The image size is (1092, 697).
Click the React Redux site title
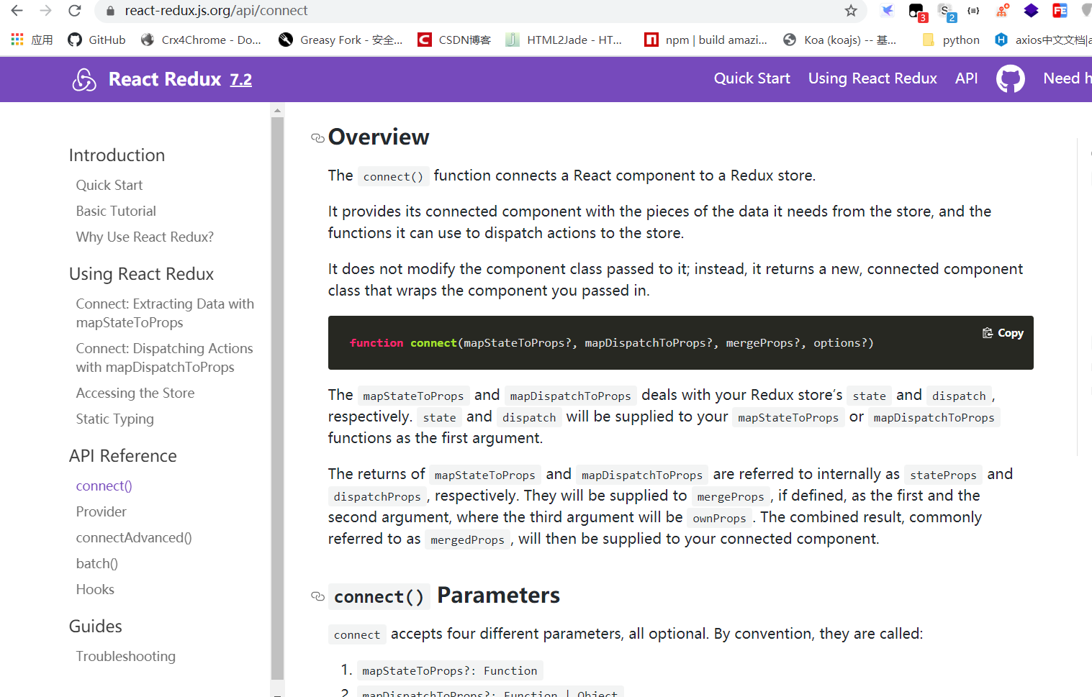click(165, 79)
